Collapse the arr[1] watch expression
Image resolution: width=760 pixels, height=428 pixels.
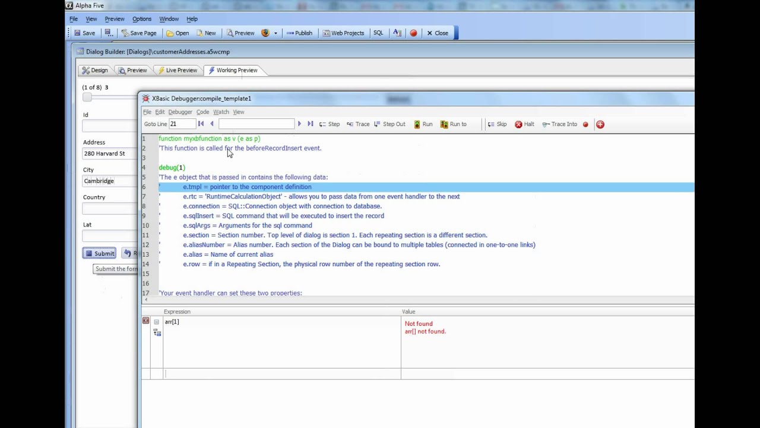coord(157,322)
